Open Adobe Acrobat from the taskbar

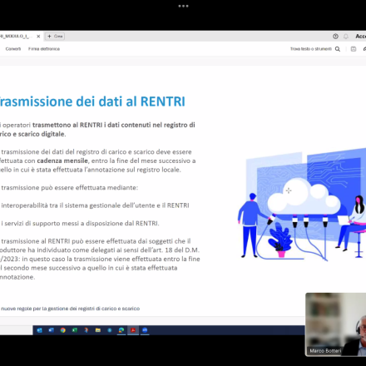pos(133,330)
